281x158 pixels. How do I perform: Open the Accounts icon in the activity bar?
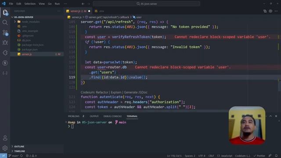pos(5,138)
